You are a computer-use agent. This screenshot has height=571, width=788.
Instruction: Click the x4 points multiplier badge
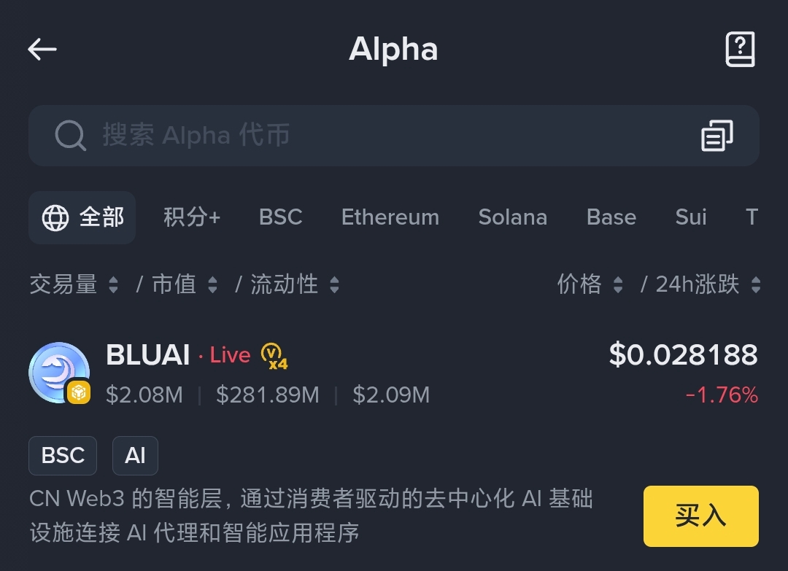273,357
